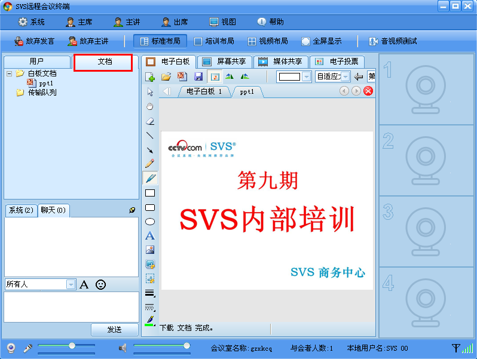Close the current whiteboard tab

pyautogui.click(x=368, y=91)
